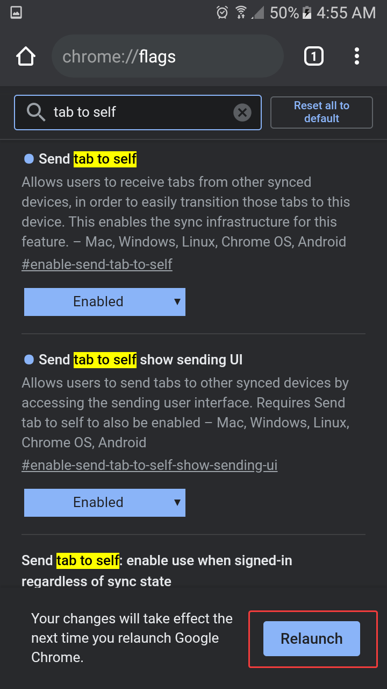Viewport: 387px width, 689px height.
Task: Tap the cellular signal strength icon
Action: (259, 12)
